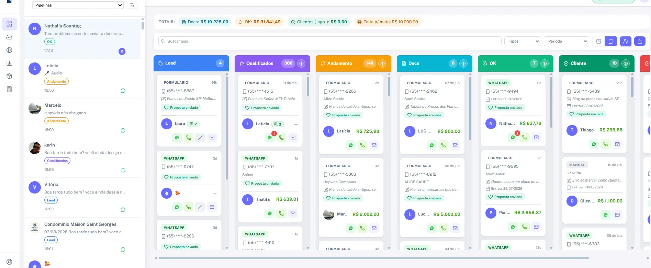The height and width of the screenshot is (268, 651).
Task: Show values for the Andamento column
Action: (x=382, y=63)
